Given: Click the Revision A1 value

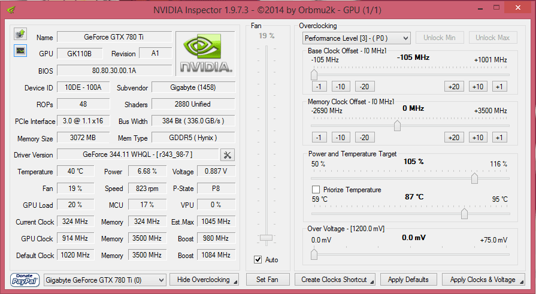Looking at the screenshot, I should (x=155, y=53).
